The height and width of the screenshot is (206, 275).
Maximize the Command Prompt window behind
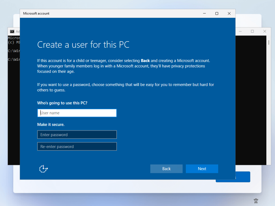tap(252, 31)
